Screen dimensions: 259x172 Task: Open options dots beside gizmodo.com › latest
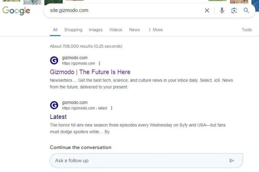click(x=112, y=108)
